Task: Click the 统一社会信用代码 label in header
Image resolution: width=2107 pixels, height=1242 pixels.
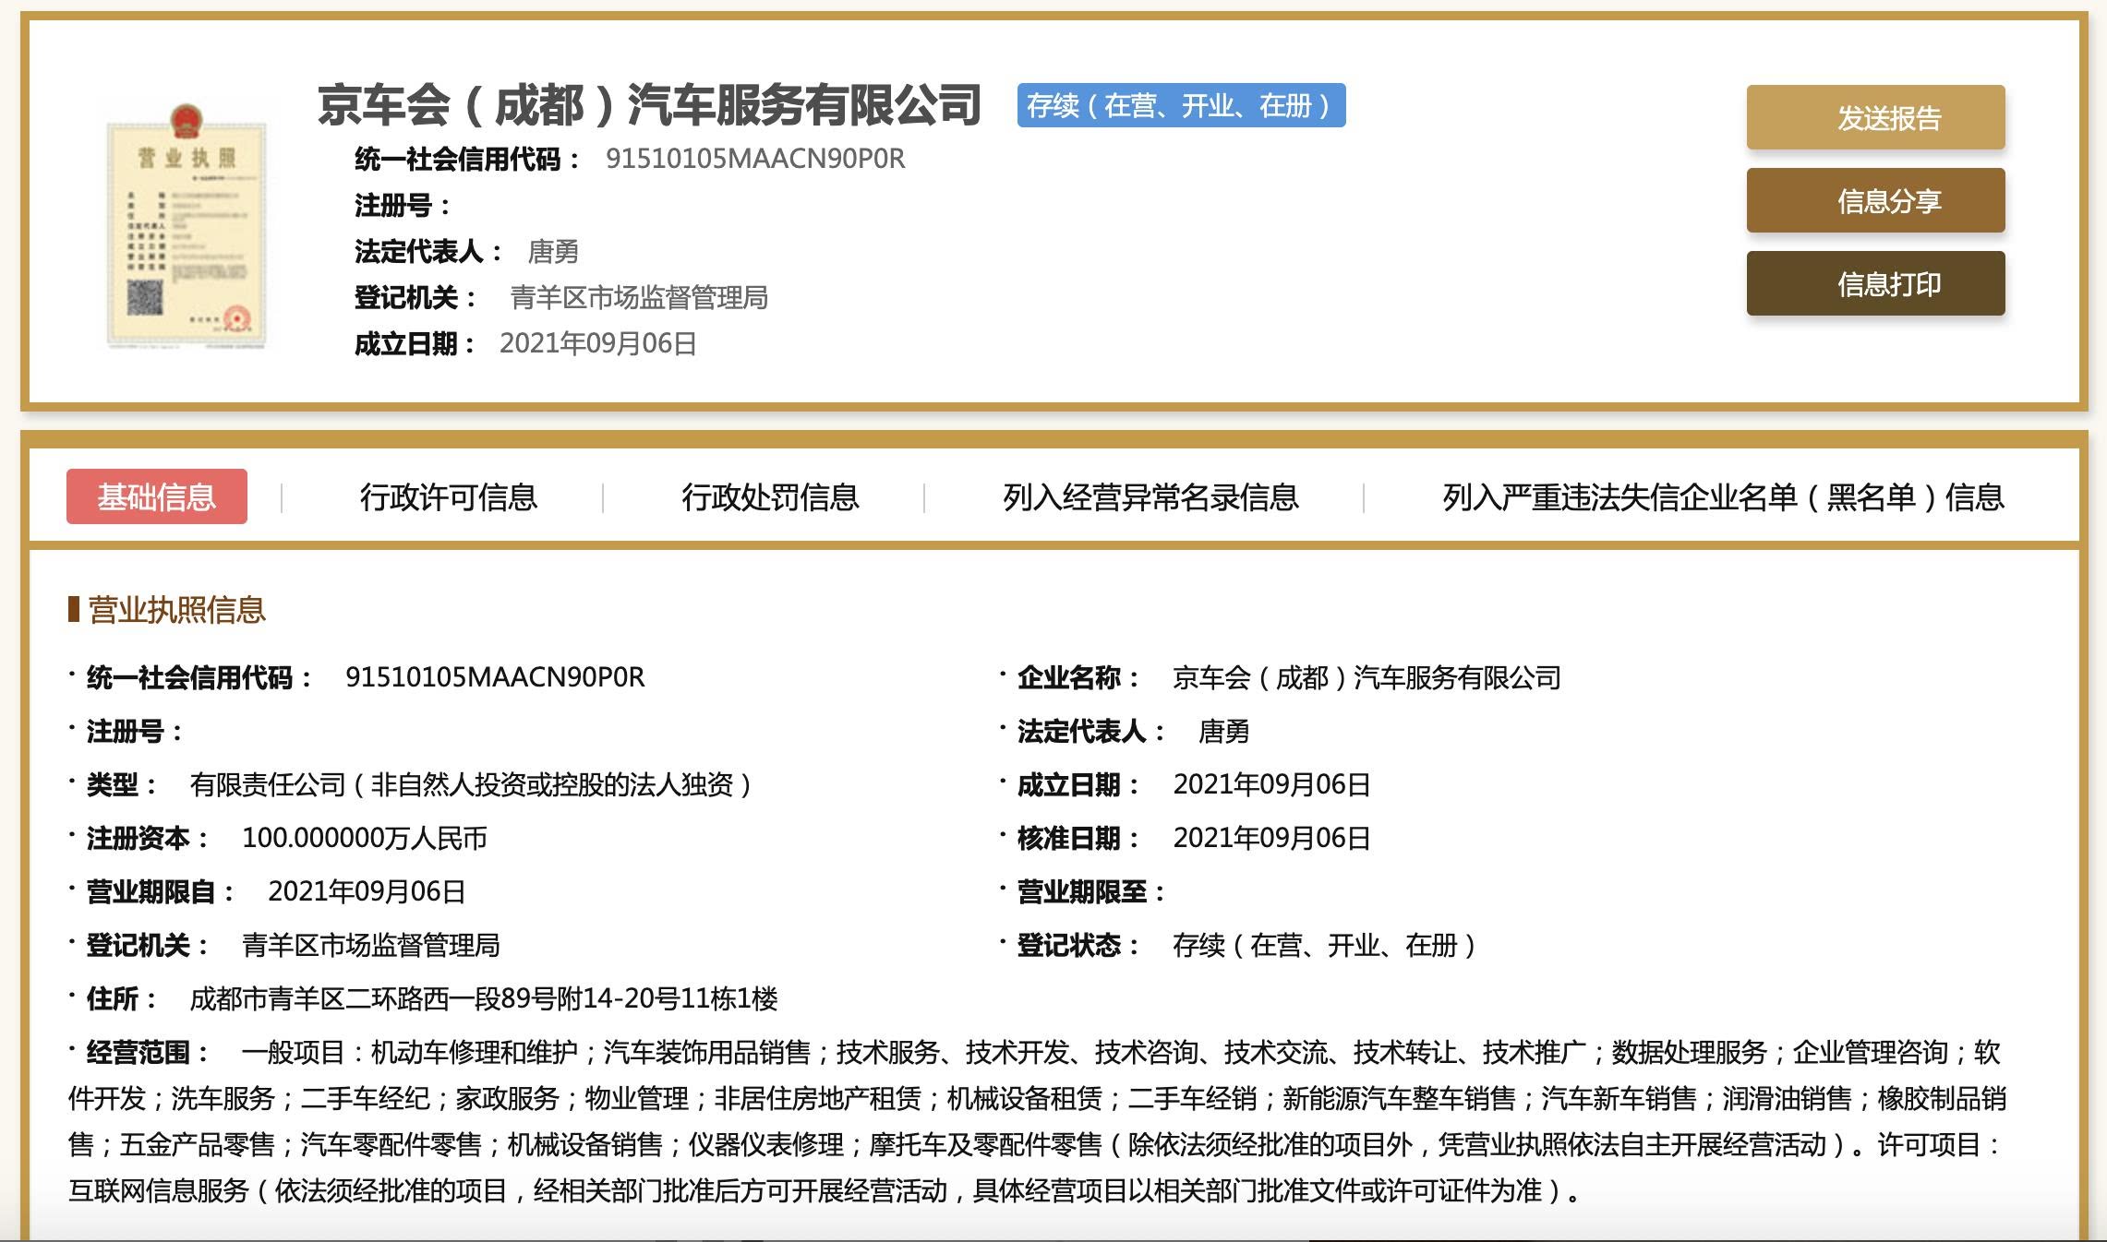Action: (468, 159)
